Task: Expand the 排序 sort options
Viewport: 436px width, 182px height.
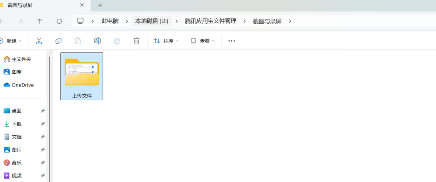Action: click(166, 41)
